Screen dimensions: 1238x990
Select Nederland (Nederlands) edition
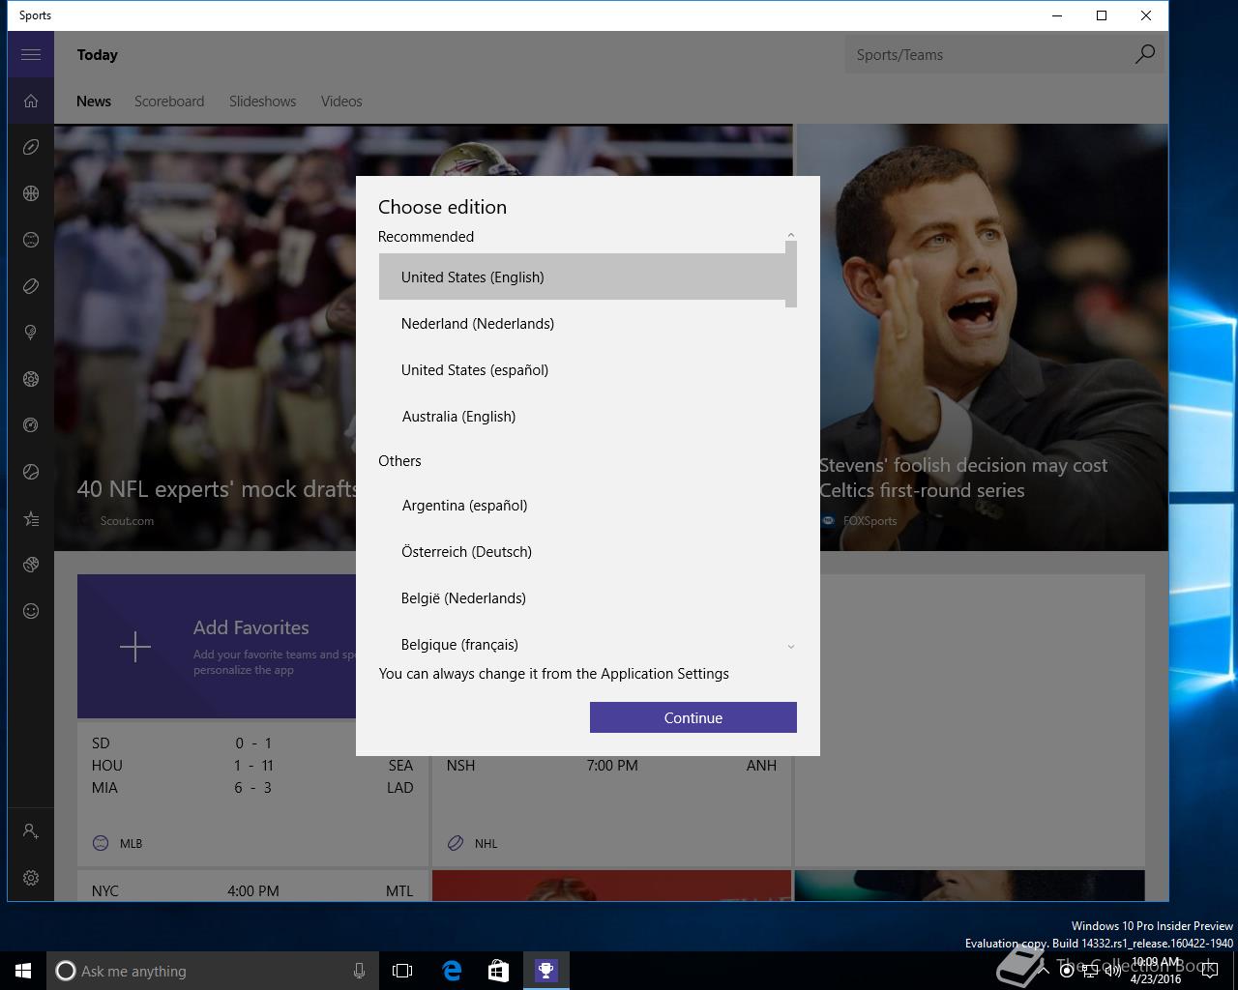pyautogui.click(x=582, y=323)
